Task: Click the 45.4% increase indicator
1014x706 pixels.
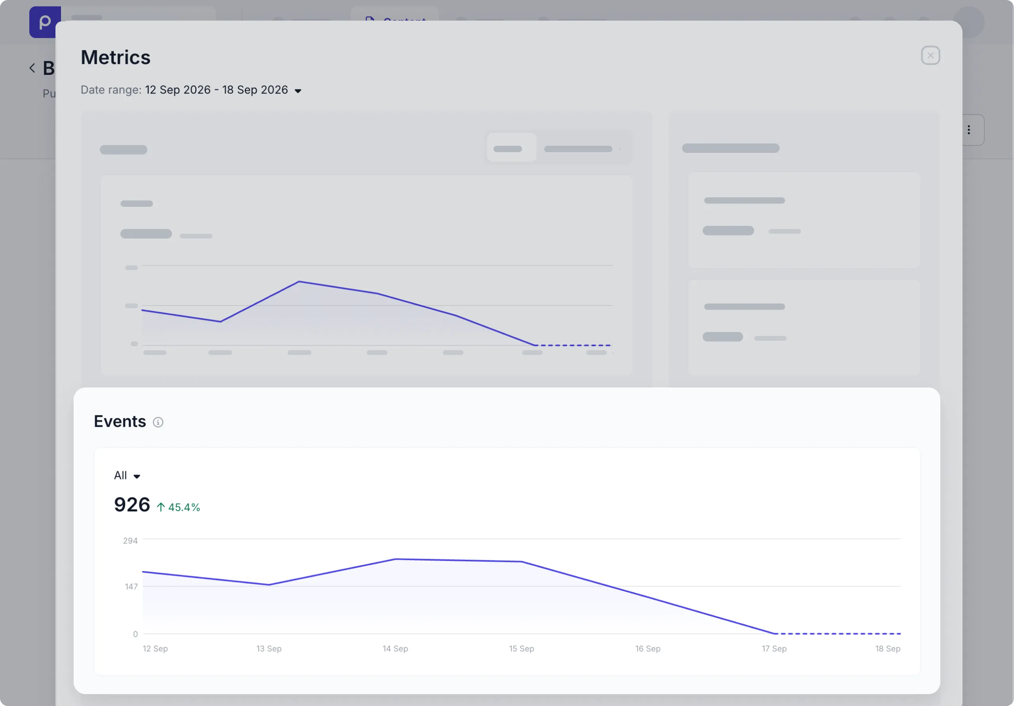Action: (178, 507)
